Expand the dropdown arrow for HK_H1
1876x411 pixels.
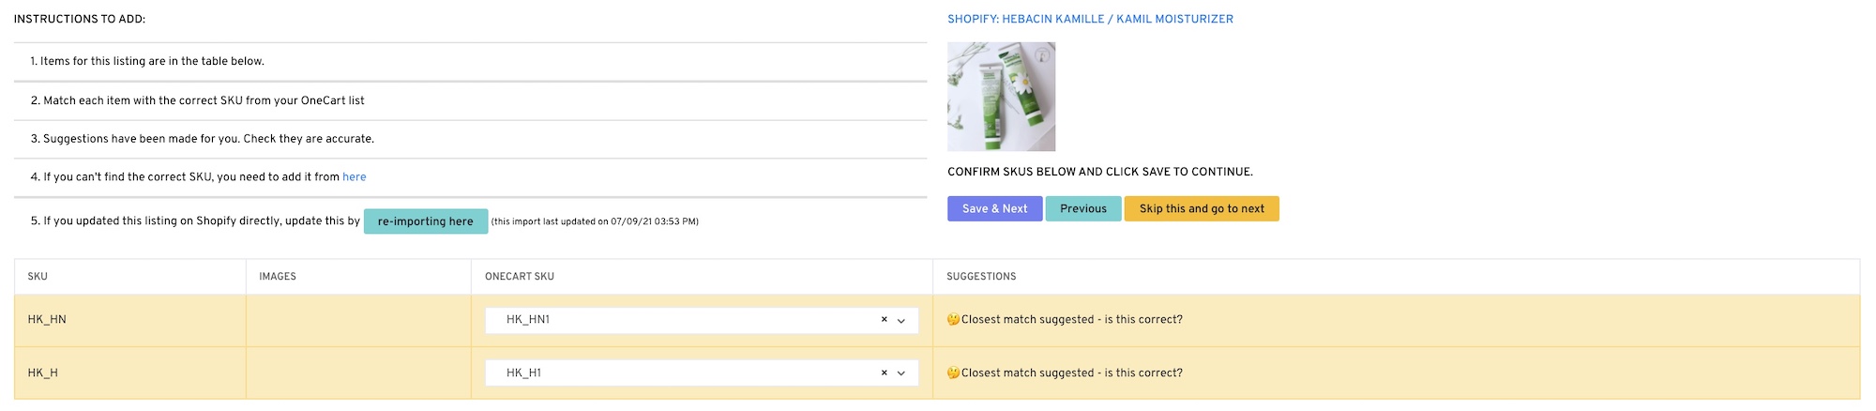coord(901,373)
